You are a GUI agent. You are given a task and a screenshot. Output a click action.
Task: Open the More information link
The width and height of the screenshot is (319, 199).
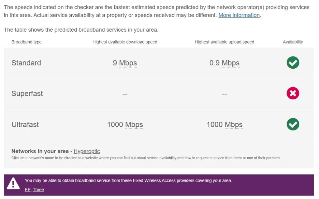click(239, 15)
